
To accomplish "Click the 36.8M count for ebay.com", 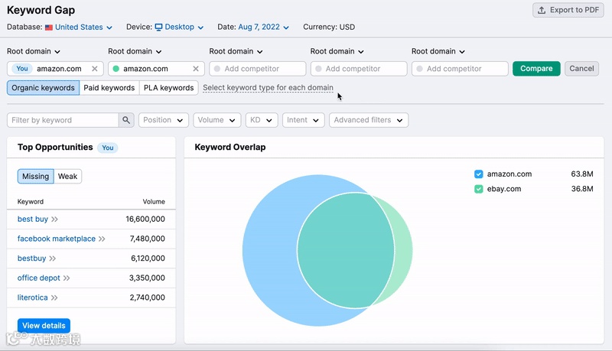I will click(x=582, y=189).
